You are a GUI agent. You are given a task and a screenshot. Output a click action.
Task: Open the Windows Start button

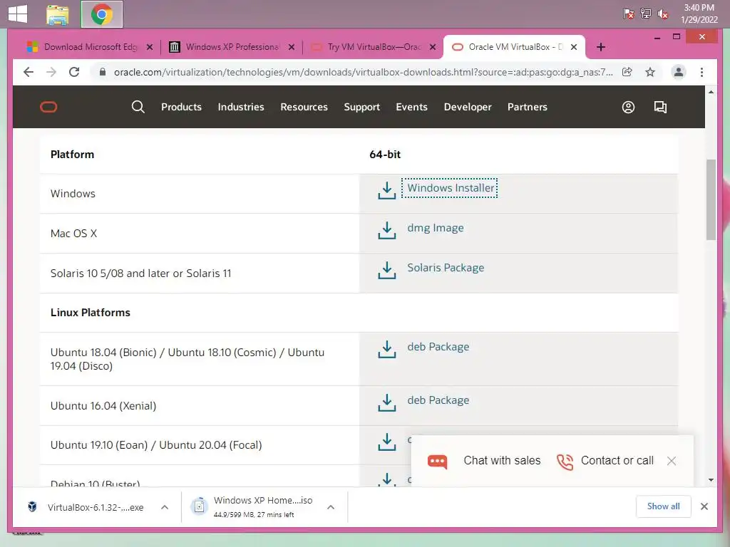(18, 14)
